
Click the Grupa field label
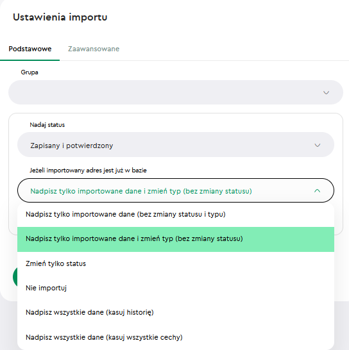pyautogui.click(x=30, y=72)
